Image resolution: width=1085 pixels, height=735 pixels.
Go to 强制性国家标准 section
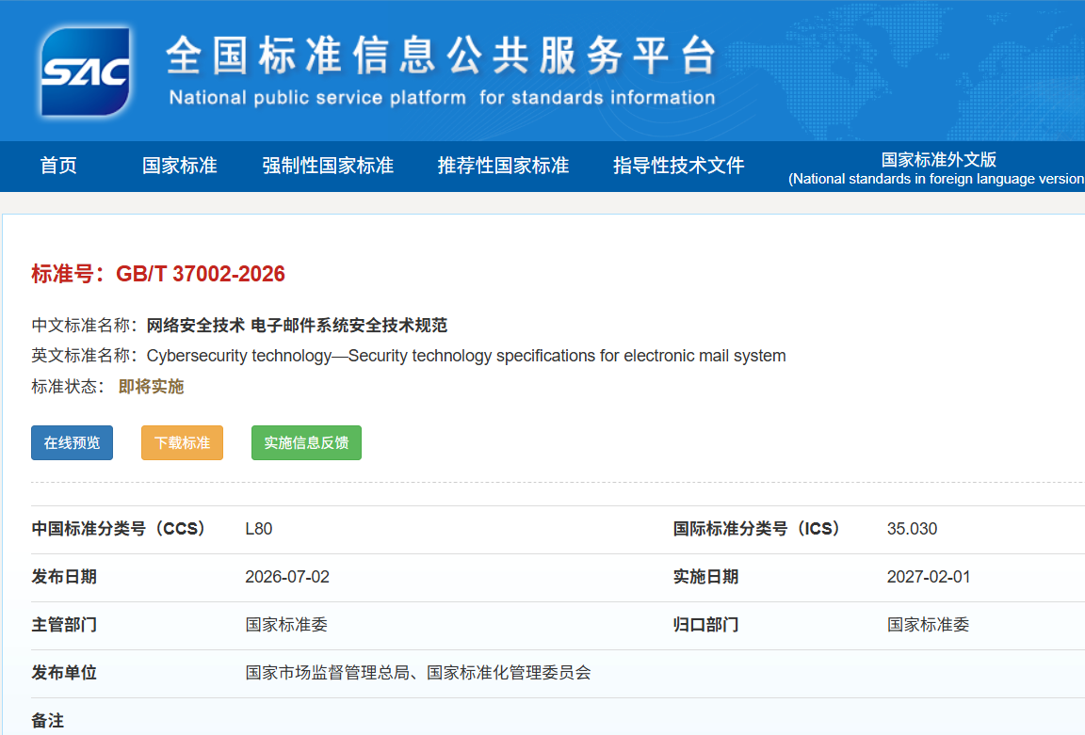point(328,166)
